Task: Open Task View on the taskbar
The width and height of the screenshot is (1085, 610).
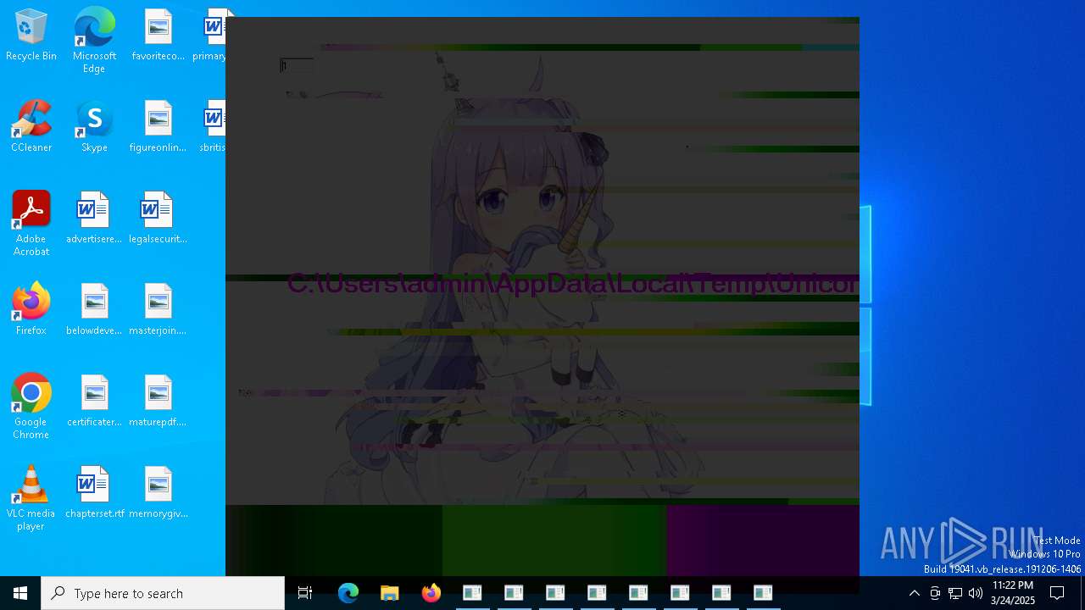Action: (x=305, y=593)
